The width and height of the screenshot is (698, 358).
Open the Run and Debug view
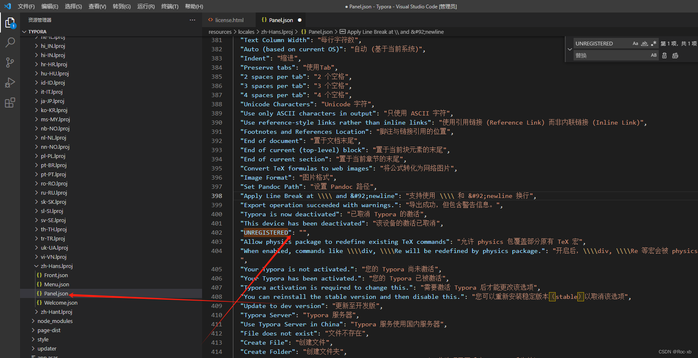10,83
